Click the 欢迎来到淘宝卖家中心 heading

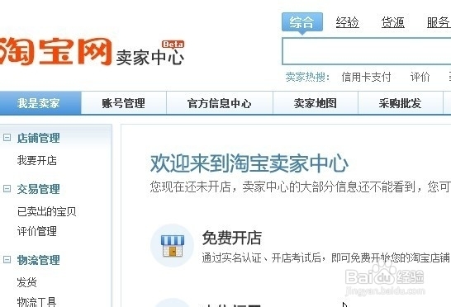[x=249, y=163]
